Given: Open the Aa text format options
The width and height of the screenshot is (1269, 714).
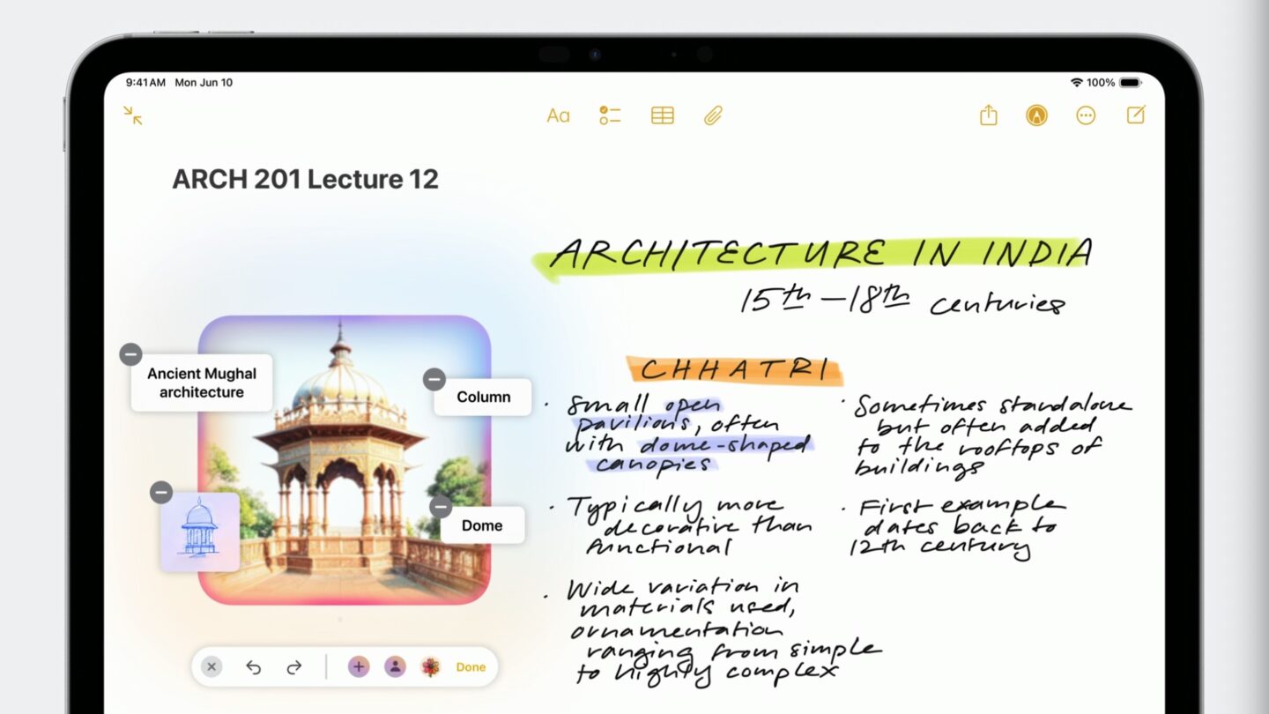Looking at the screenshot, I should 558,115.
